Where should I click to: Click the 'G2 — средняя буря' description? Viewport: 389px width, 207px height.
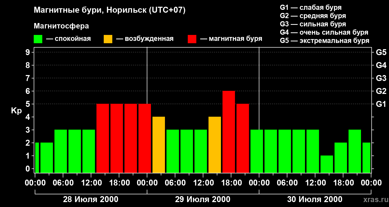coord(313,16)
